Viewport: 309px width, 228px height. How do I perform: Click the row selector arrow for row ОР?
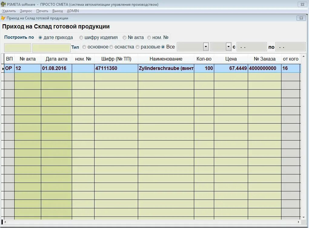(x=3, y=68)
